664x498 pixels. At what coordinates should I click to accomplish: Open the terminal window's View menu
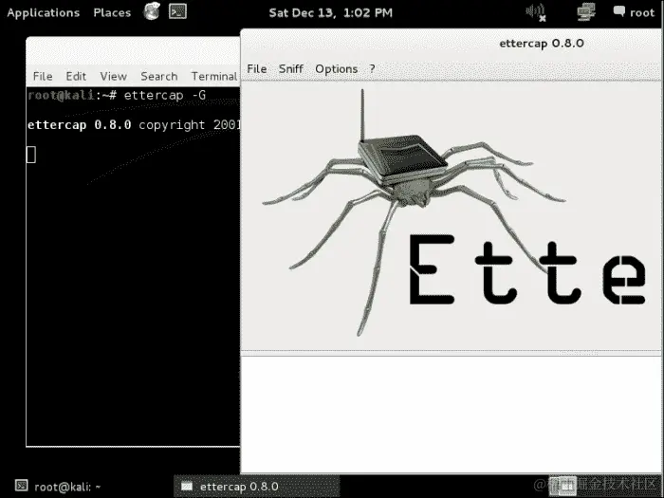coord(113,76)
